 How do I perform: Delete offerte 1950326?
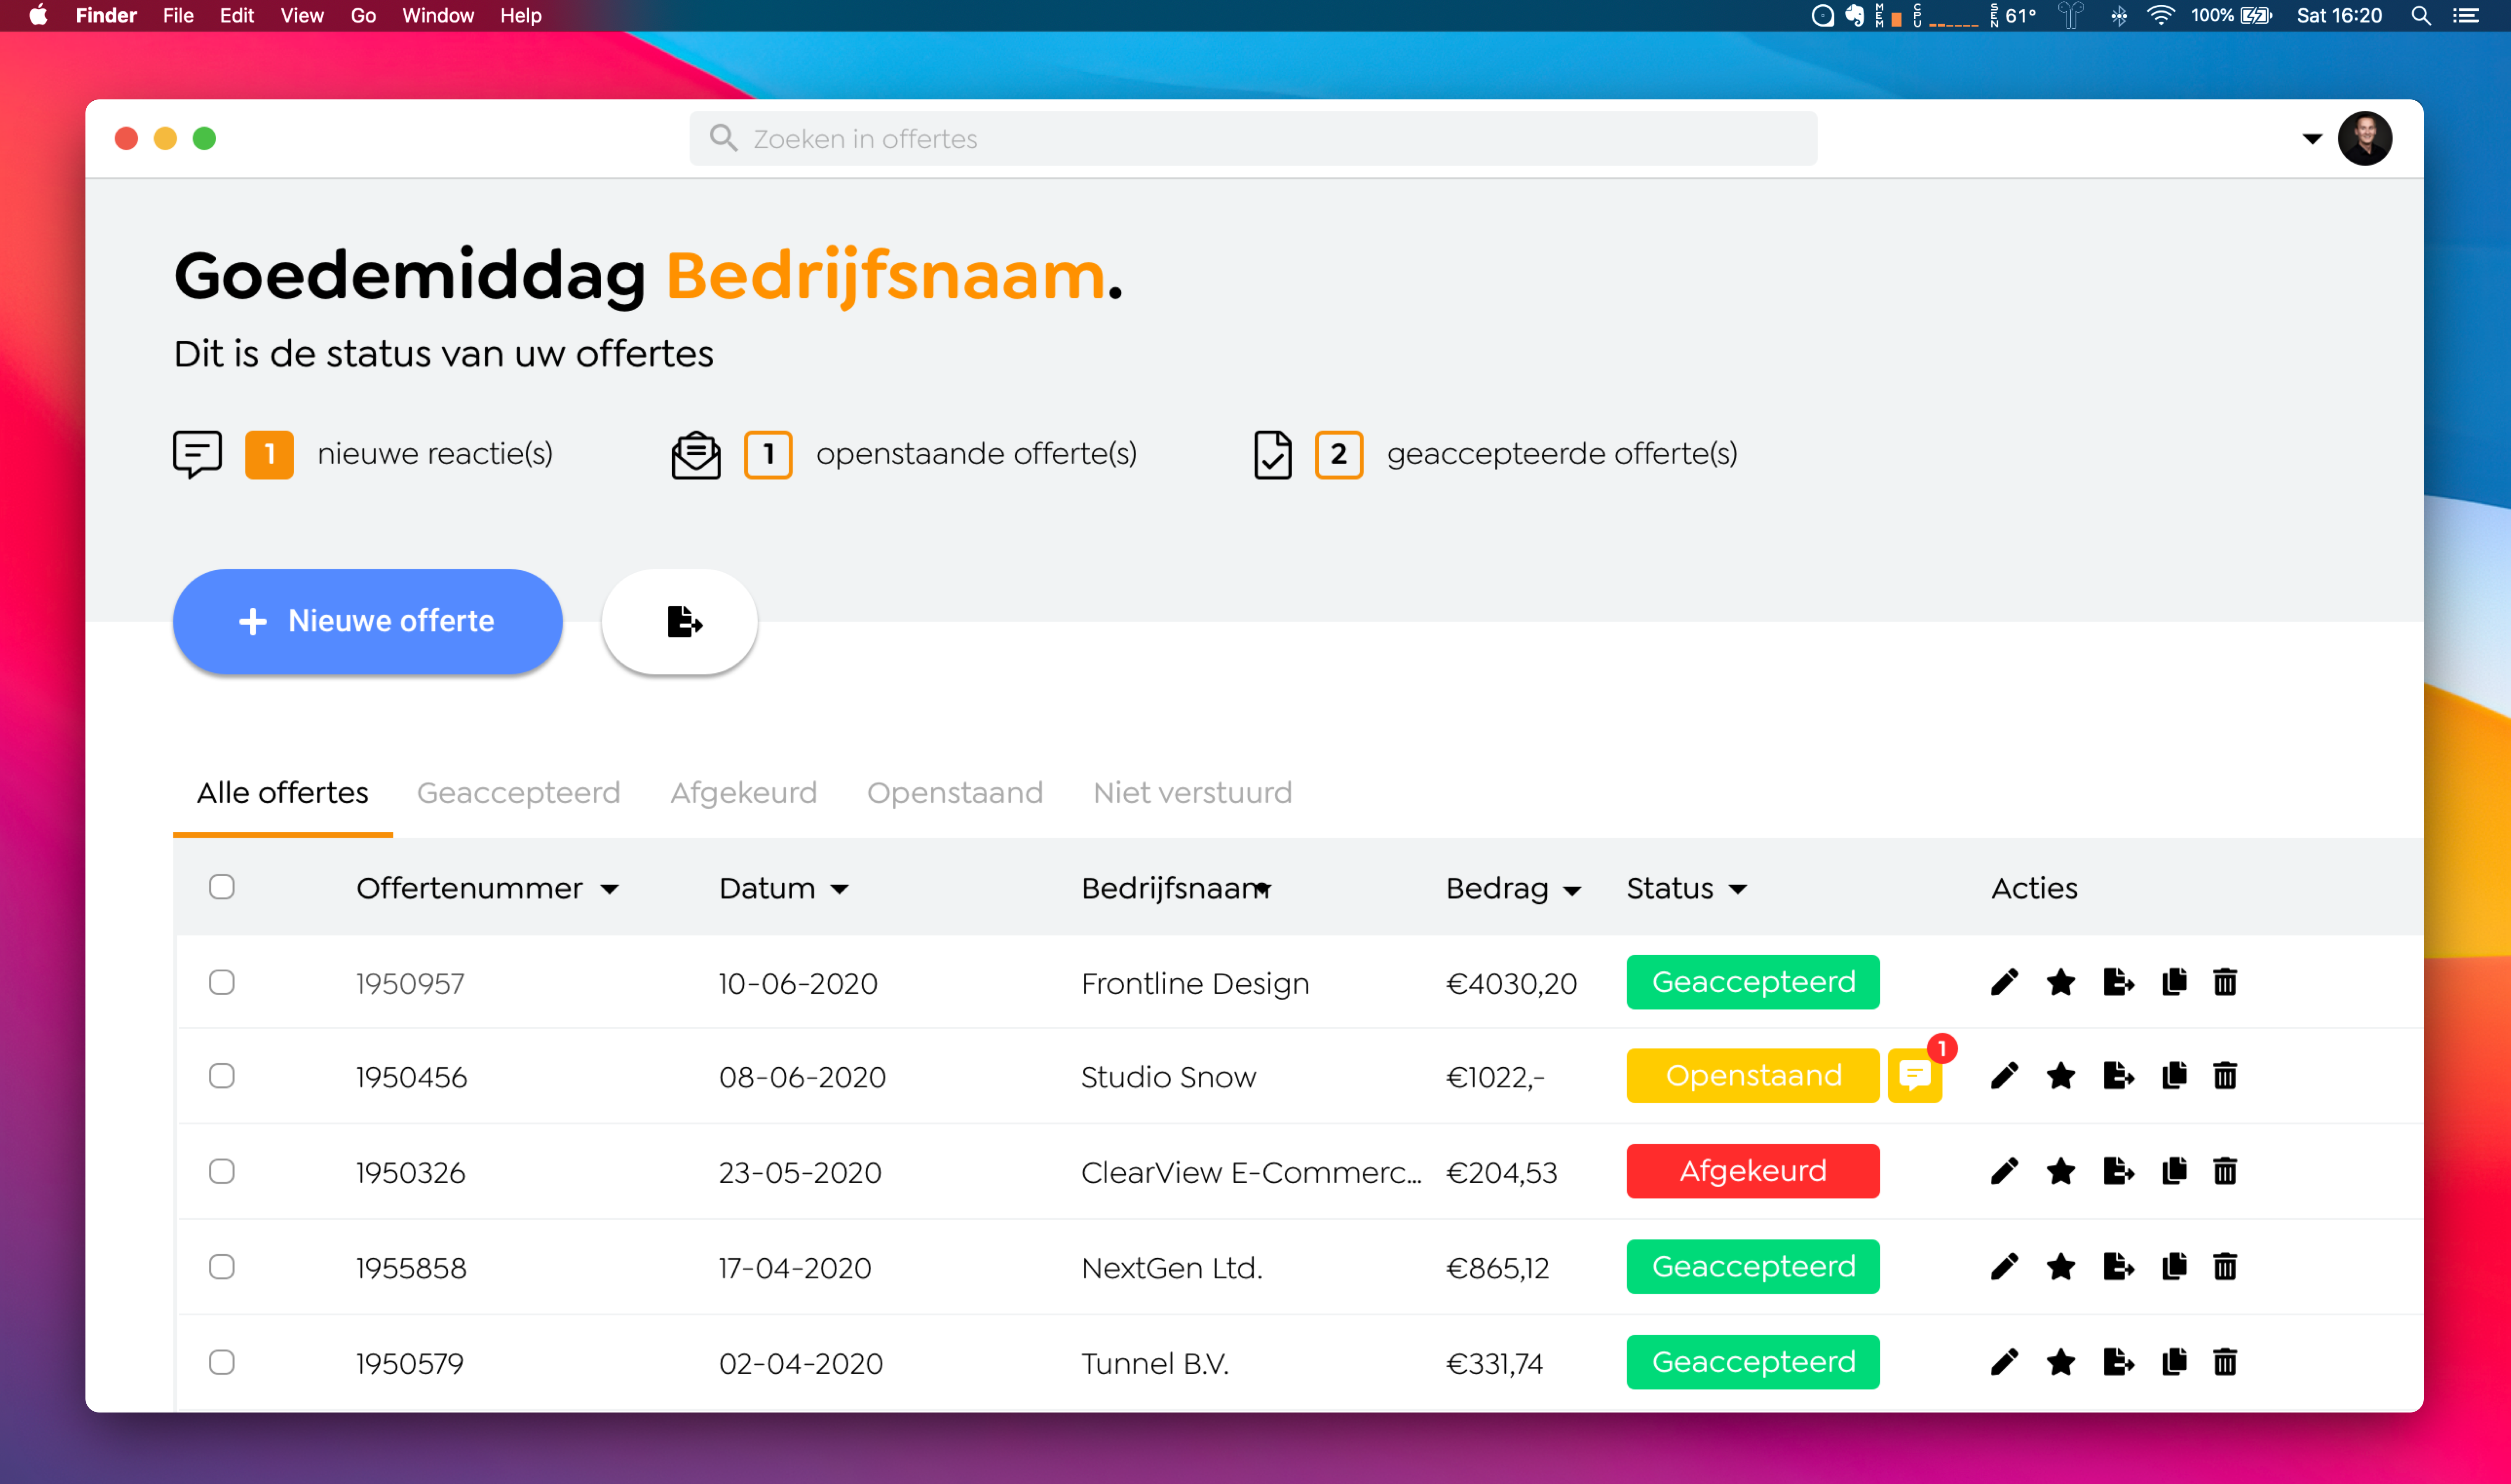2225,1171
